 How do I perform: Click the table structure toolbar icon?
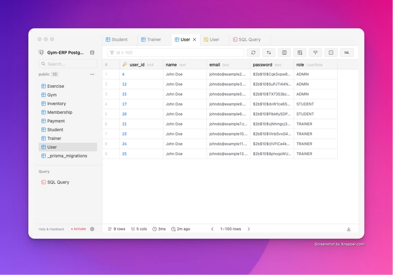point(300,53)
